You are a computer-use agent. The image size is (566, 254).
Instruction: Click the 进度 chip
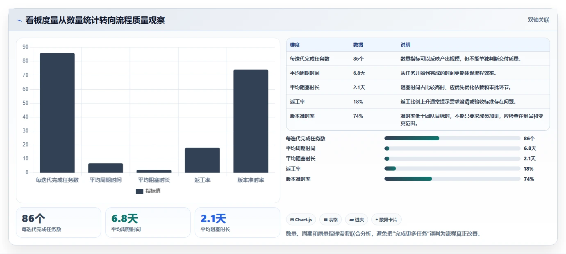357,220
